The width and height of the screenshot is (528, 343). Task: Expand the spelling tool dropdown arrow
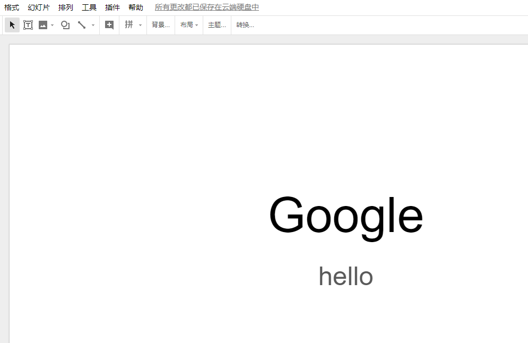coord(140,24)
